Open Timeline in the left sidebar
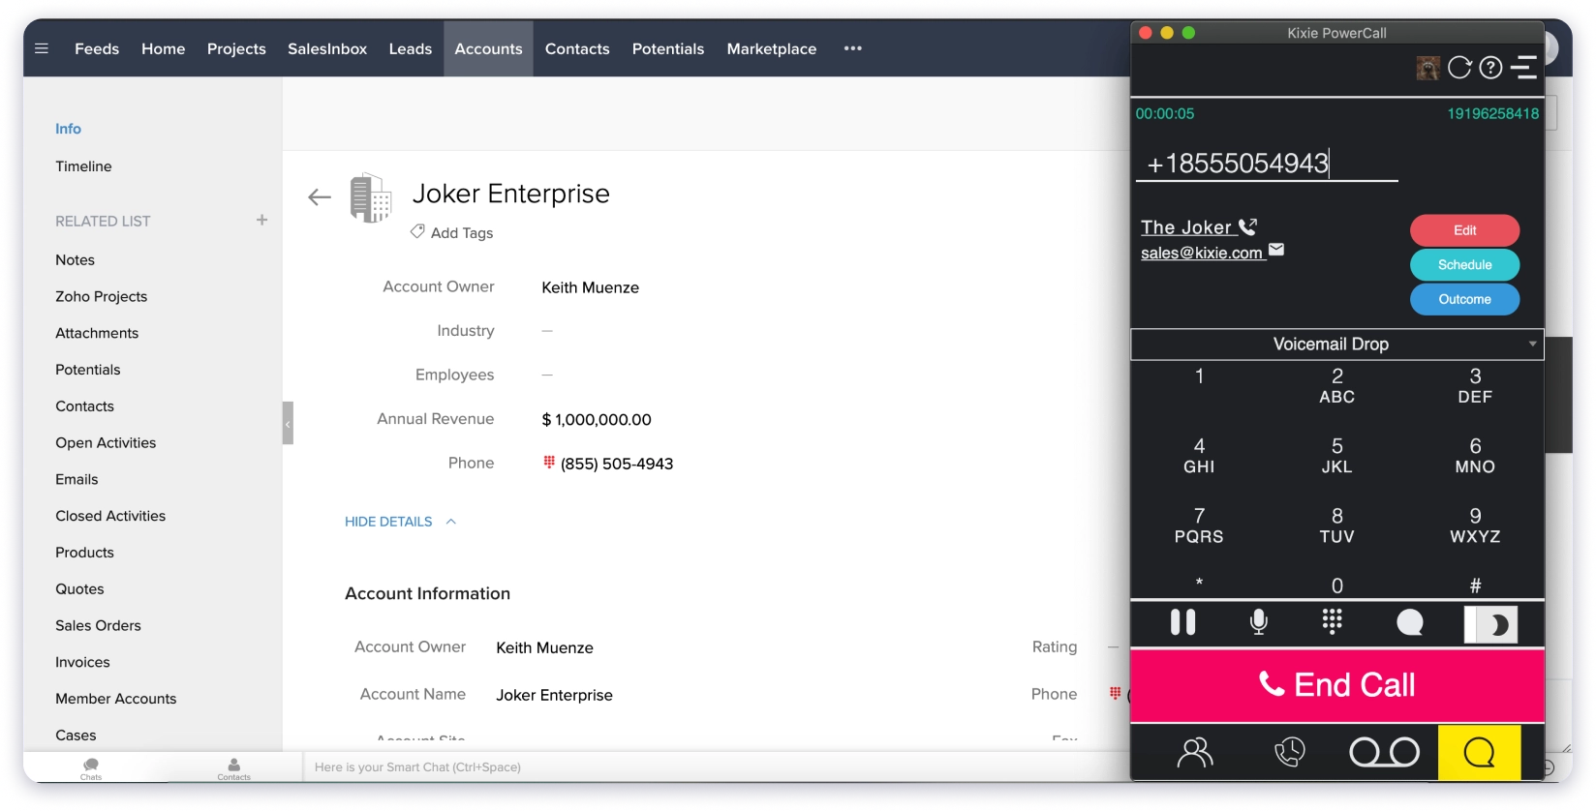Viewport: 1596px width, 811px height. click(x=83, y=166)
